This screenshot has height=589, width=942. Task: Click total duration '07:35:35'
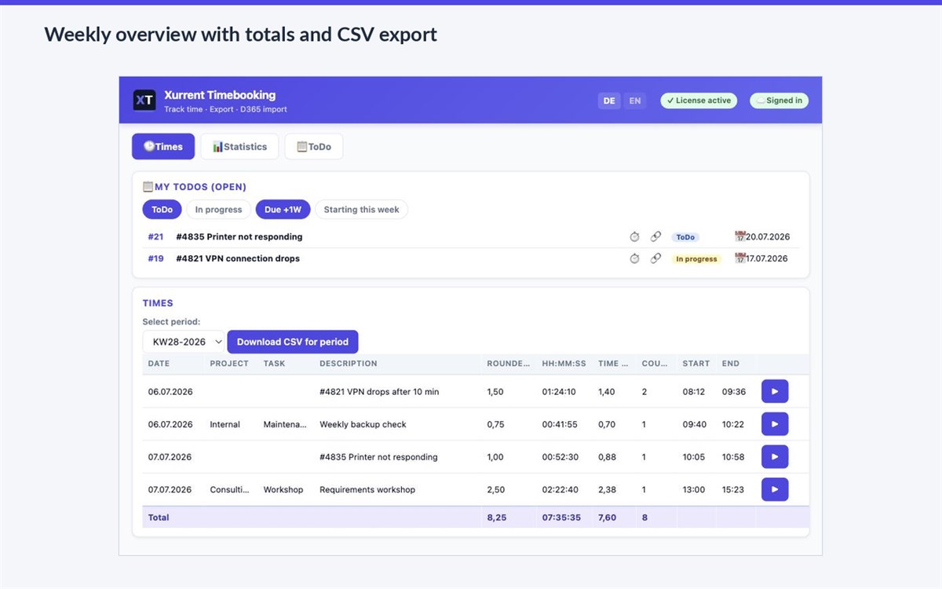(561, 518)
